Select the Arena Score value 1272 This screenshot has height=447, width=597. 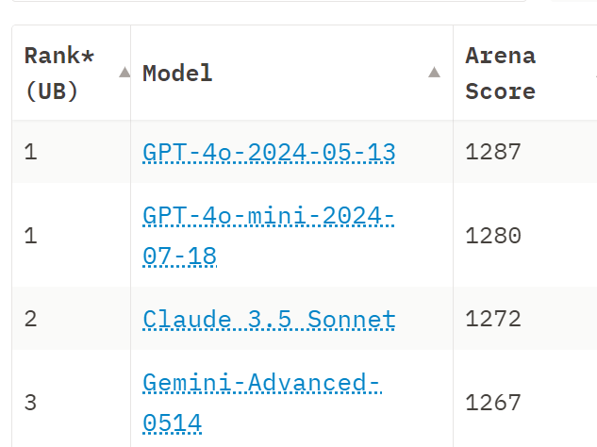pos(493,319)
